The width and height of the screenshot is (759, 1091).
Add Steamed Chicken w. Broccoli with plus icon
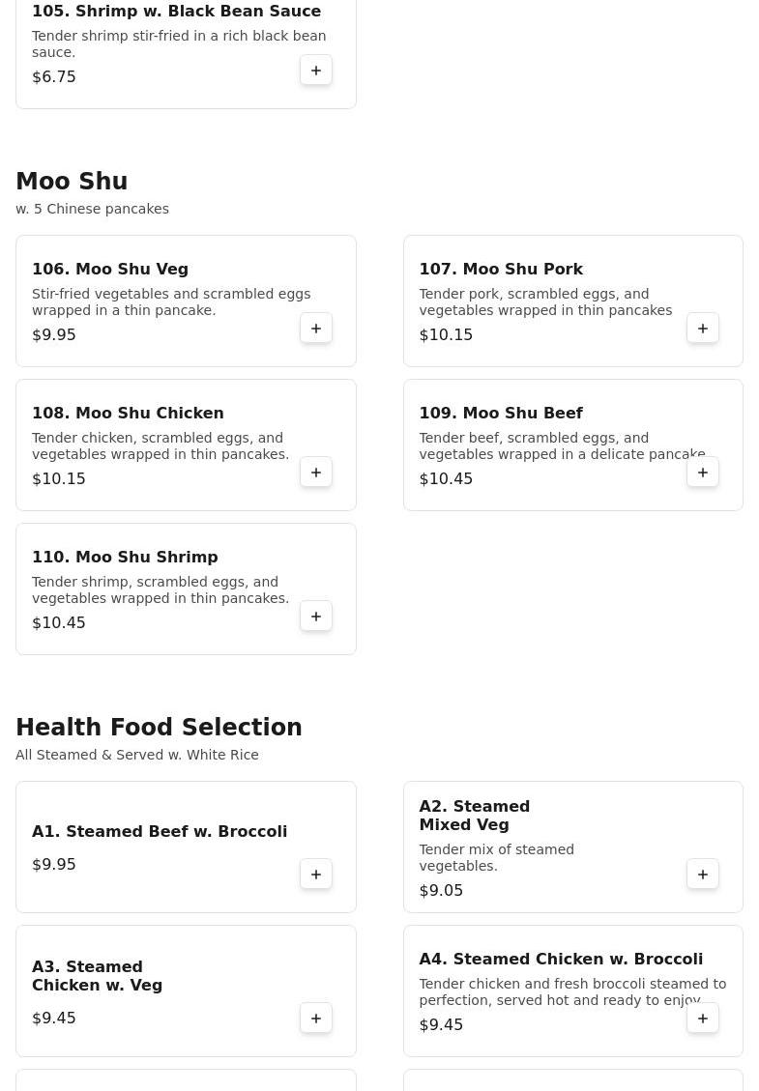click(x=703, y=1019)
